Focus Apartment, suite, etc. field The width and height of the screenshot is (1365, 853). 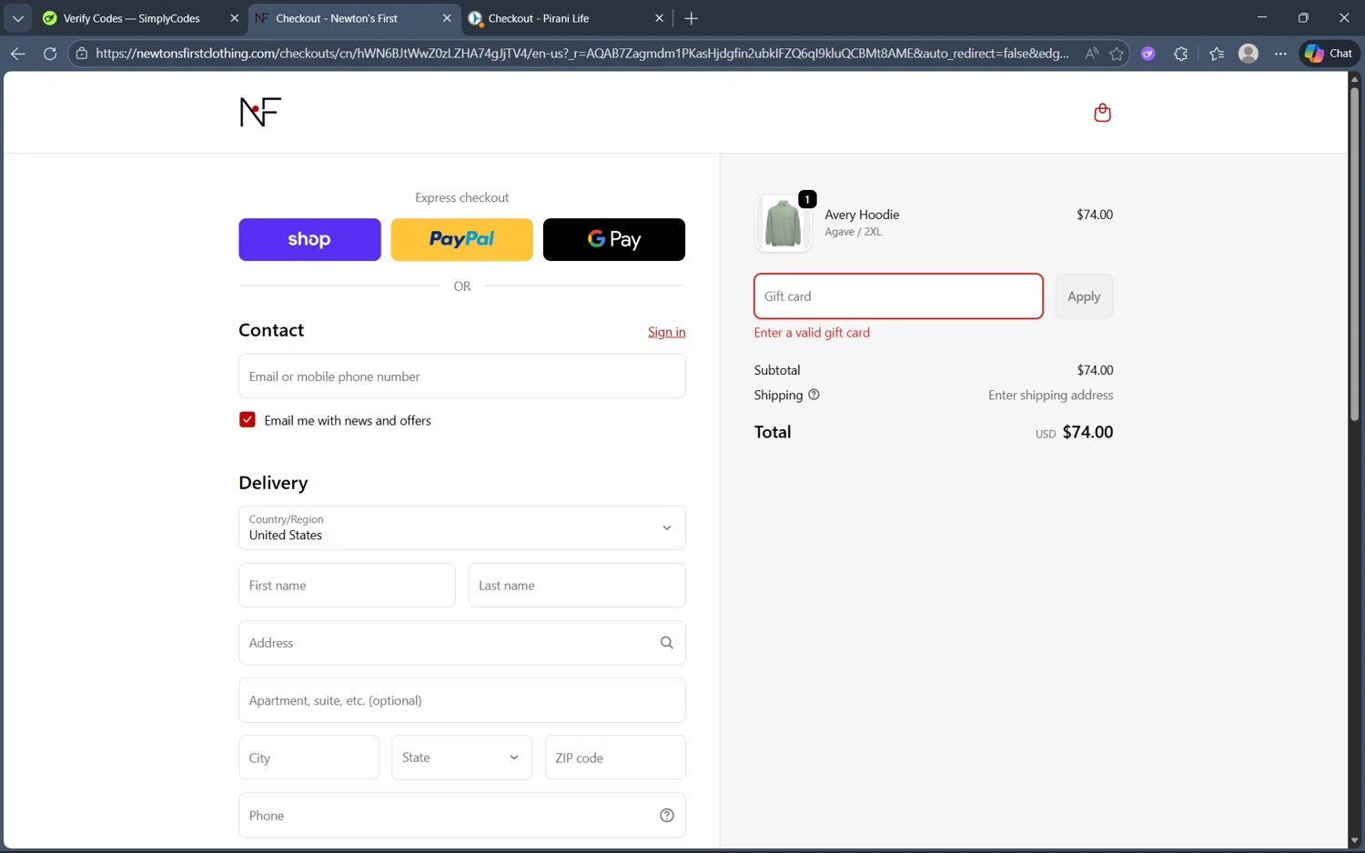(462, 700)
